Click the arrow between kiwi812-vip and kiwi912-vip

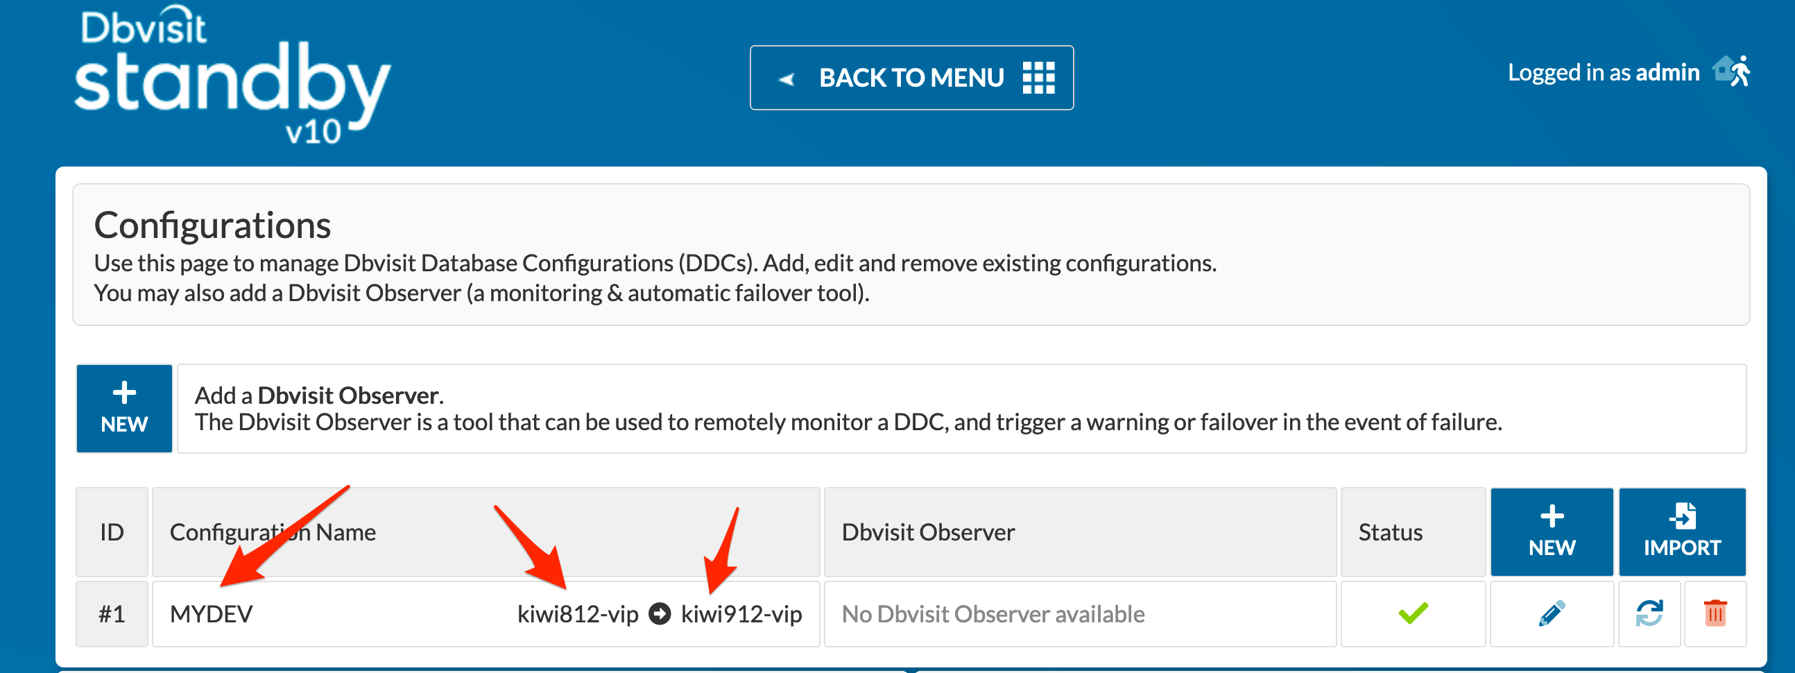659,614
